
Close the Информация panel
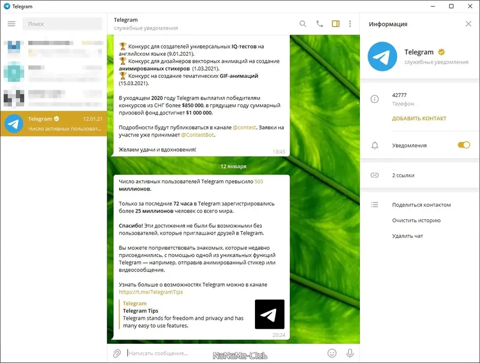pos(469,24)
